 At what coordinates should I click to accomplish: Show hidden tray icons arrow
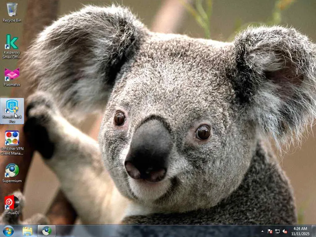pos(262,231)
